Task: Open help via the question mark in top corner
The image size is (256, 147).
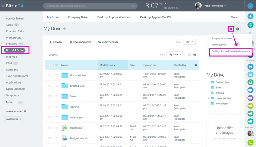Action: tap(250, 6)
